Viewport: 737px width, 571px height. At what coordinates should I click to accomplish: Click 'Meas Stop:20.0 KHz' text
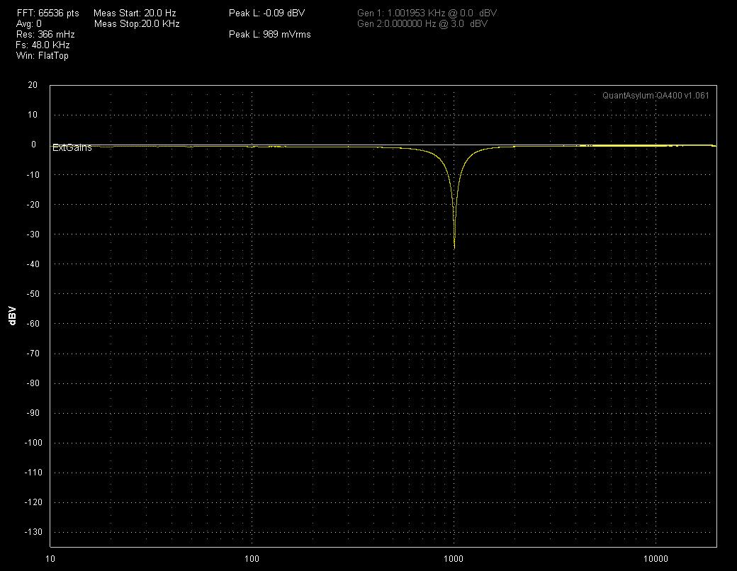click(x=137, y=24)
